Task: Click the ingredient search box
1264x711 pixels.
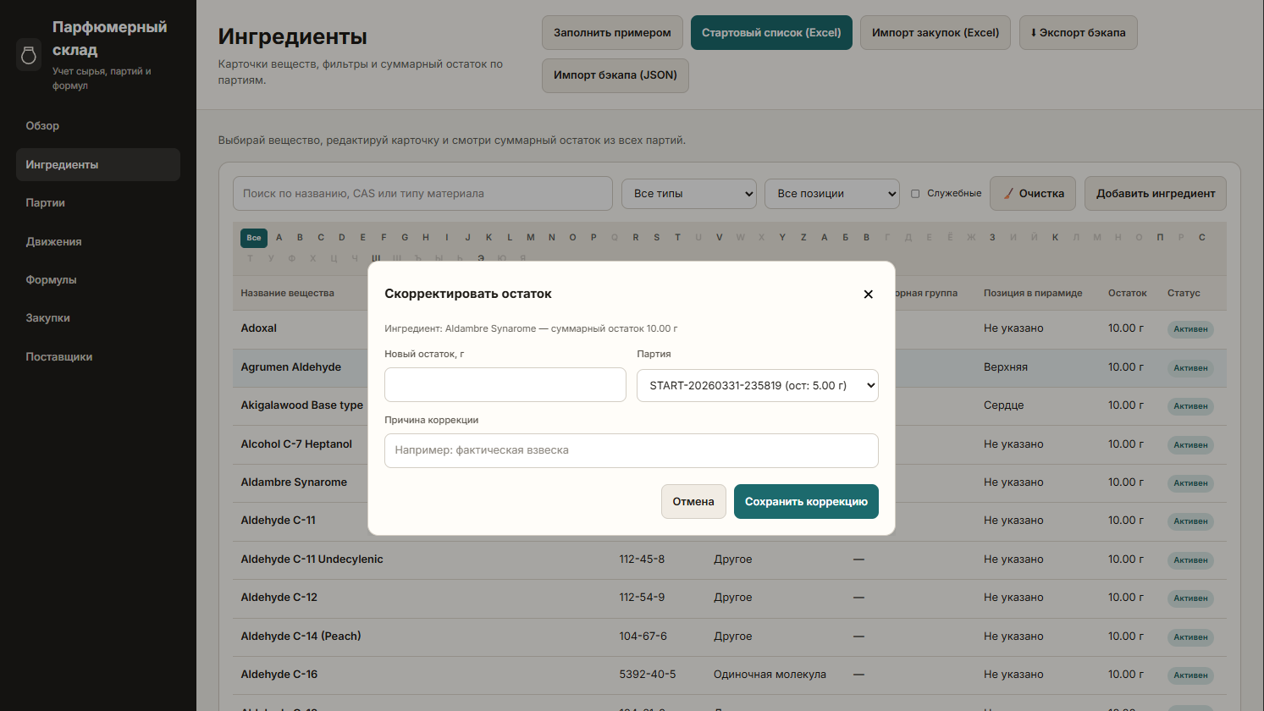Action: 422,194
